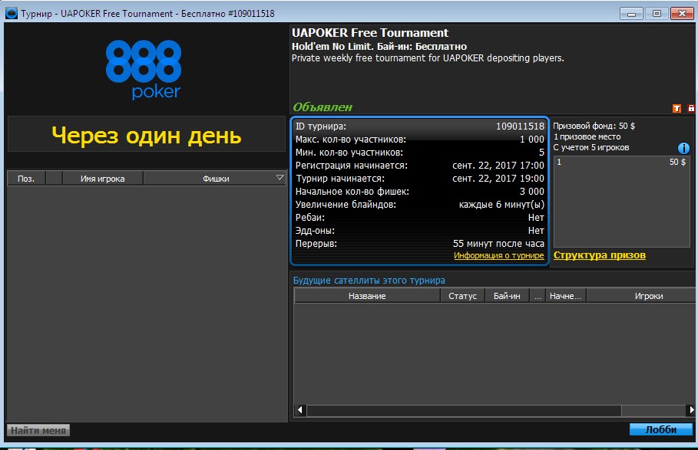Click the Перерыв value 55 минут после часа
Viewport: 698px width, 450px height.
[498, 244]
